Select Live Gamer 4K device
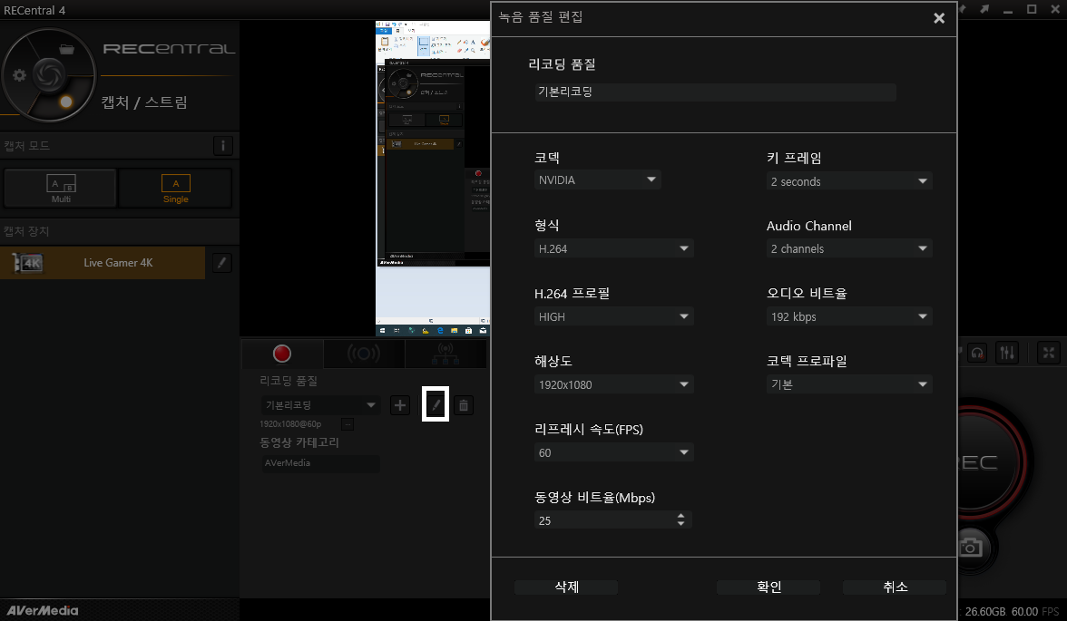This screenshot has height=621, width=1067. [103, 263]
